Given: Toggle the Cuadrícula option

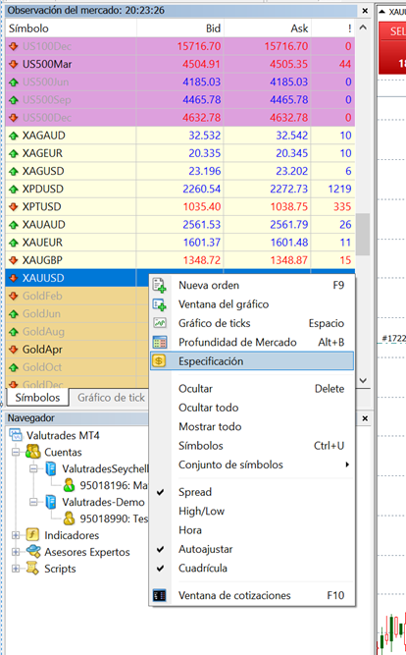Looking at the screenshot, I should click(x=252, y=569).
